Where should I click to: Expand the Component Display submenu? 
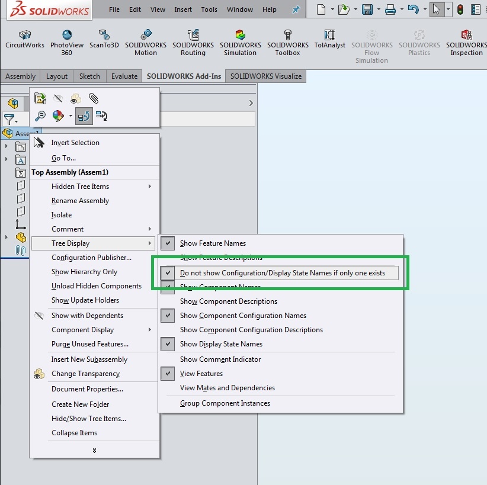[x=94, y=330]
